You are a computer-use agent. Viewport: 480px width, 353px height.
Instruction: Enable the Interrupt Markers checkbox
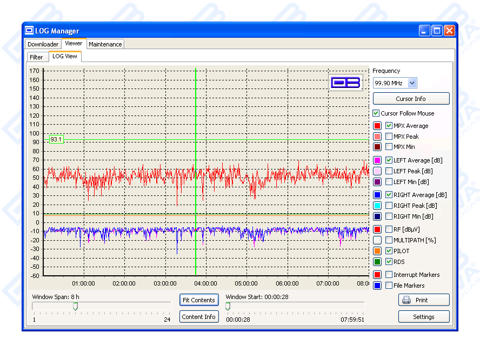tap(389, 275)
